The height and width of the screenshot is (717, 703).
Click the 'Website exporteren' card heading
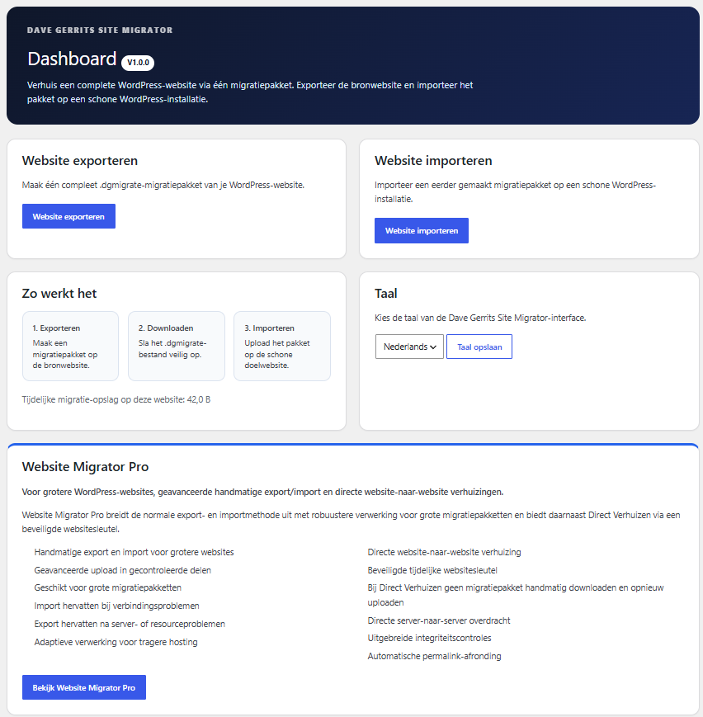[x=79, y=161]
